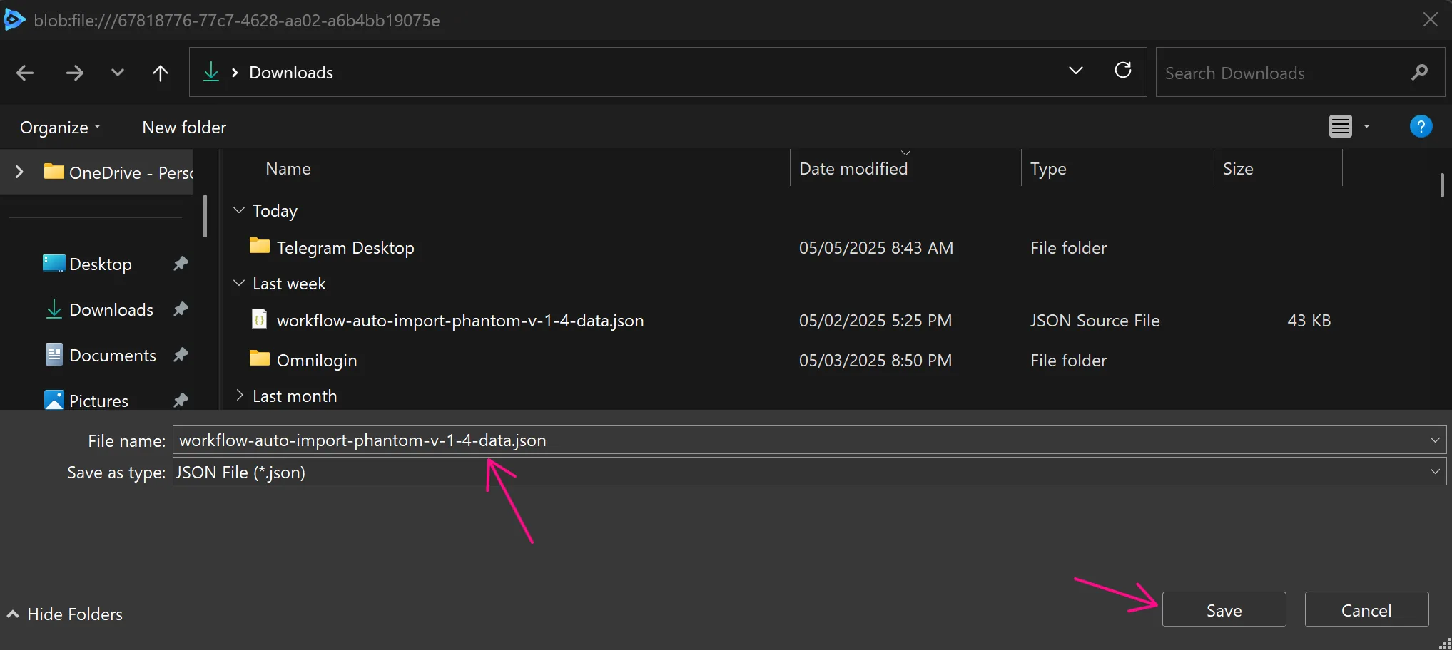The image size is (1452, 650).
Task: Select the Pictures folder in sidebar
Action: click(99, 401)
